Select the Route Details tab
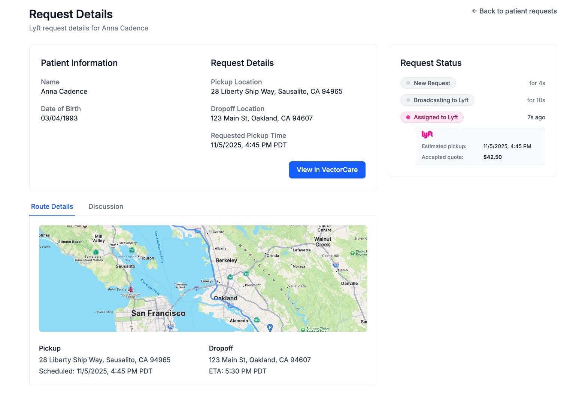 click(x=52, y=206)
